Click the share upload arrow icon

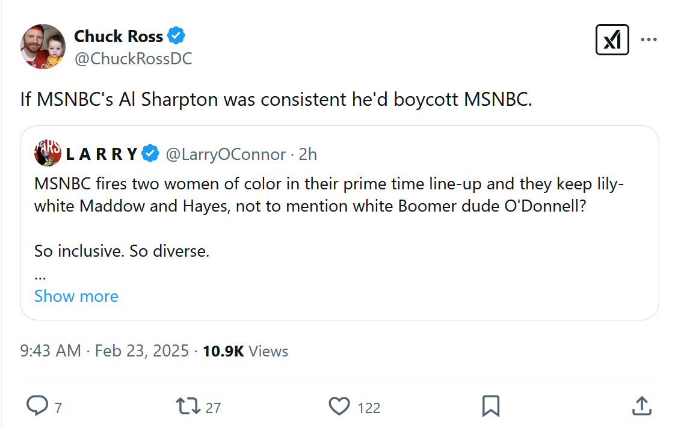(x=641, y=406)
